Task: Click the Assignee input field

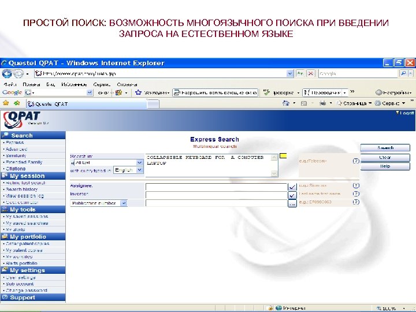Action: [x=216, y=187]
